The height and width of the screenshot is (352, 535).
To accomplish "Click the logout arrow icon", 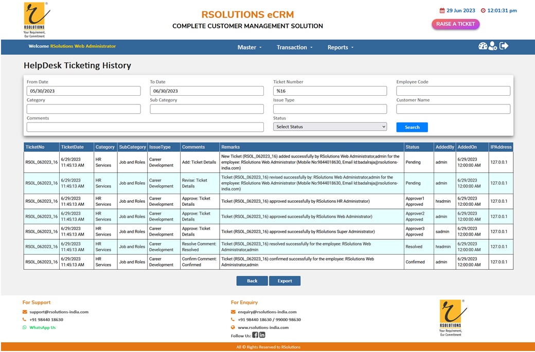I will pos(504,46).
